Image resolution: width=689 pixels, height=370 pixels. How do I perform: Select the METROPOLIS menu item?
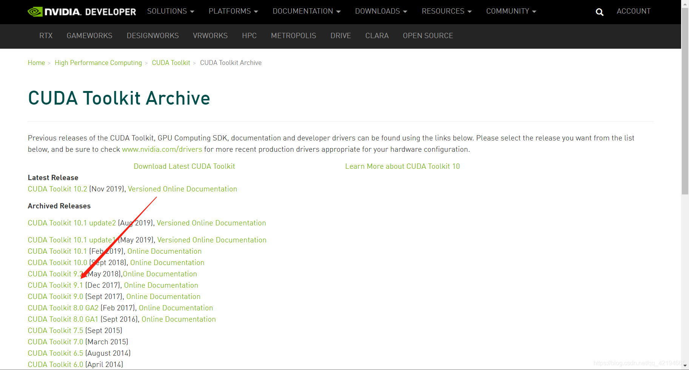(293, 35)
